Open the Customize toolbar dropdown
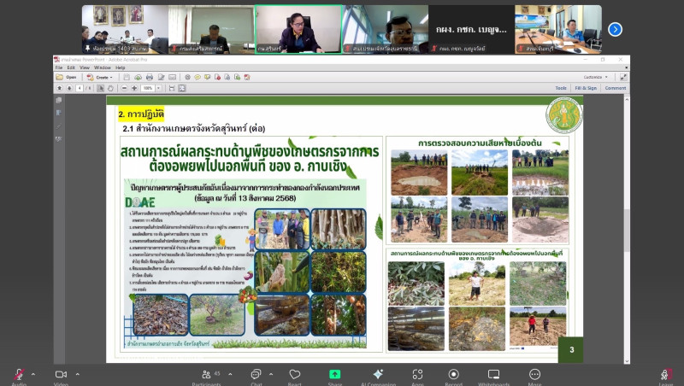 pos(596,77)
